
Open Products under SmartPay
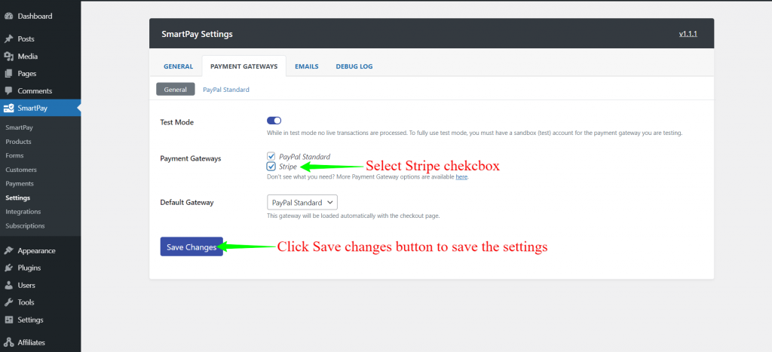(18, 142)
